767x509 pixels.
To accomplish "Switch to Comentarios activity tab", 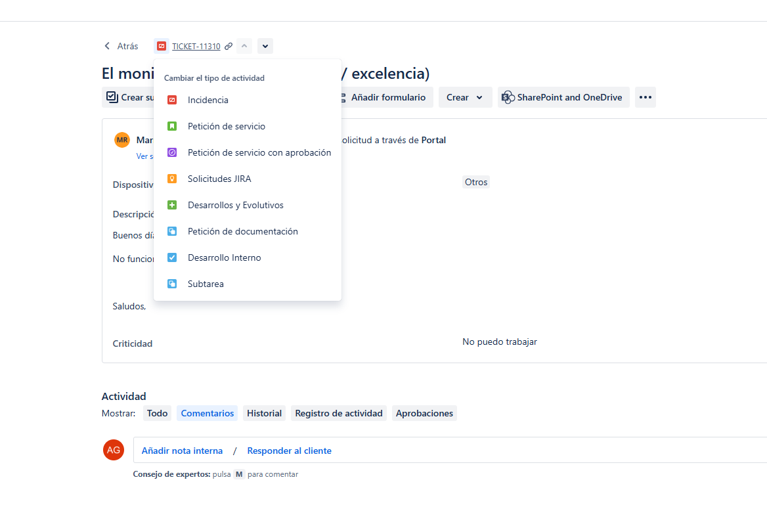I will click(x=208, y=413).
